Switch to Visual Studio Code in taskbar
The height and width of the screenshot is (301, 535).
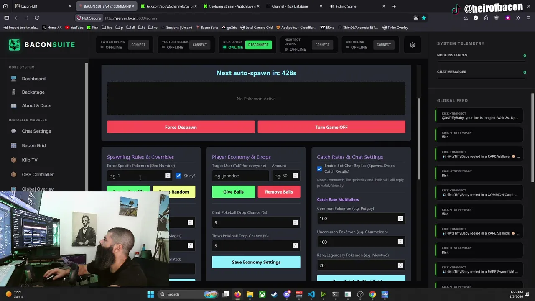[x=311, y=294]
